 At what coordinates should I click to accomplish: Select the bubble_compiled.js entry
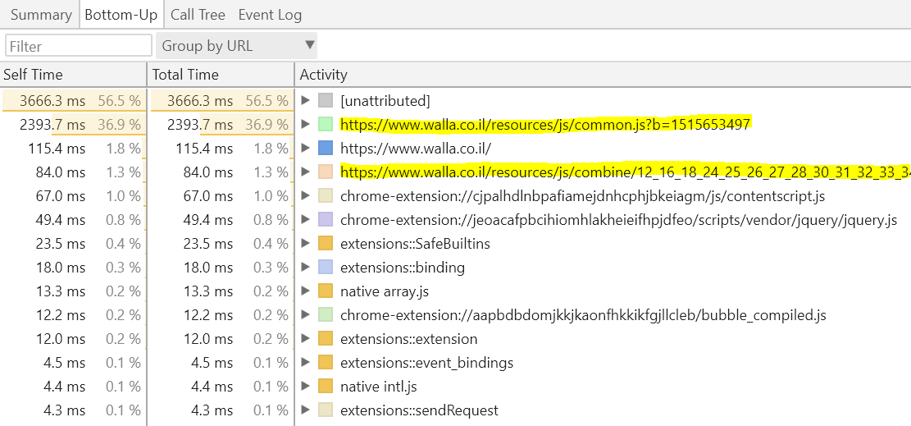[583, 315]
